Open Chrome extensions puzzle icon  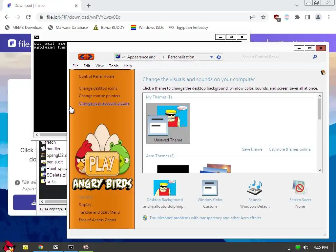(x=297, y=17)
